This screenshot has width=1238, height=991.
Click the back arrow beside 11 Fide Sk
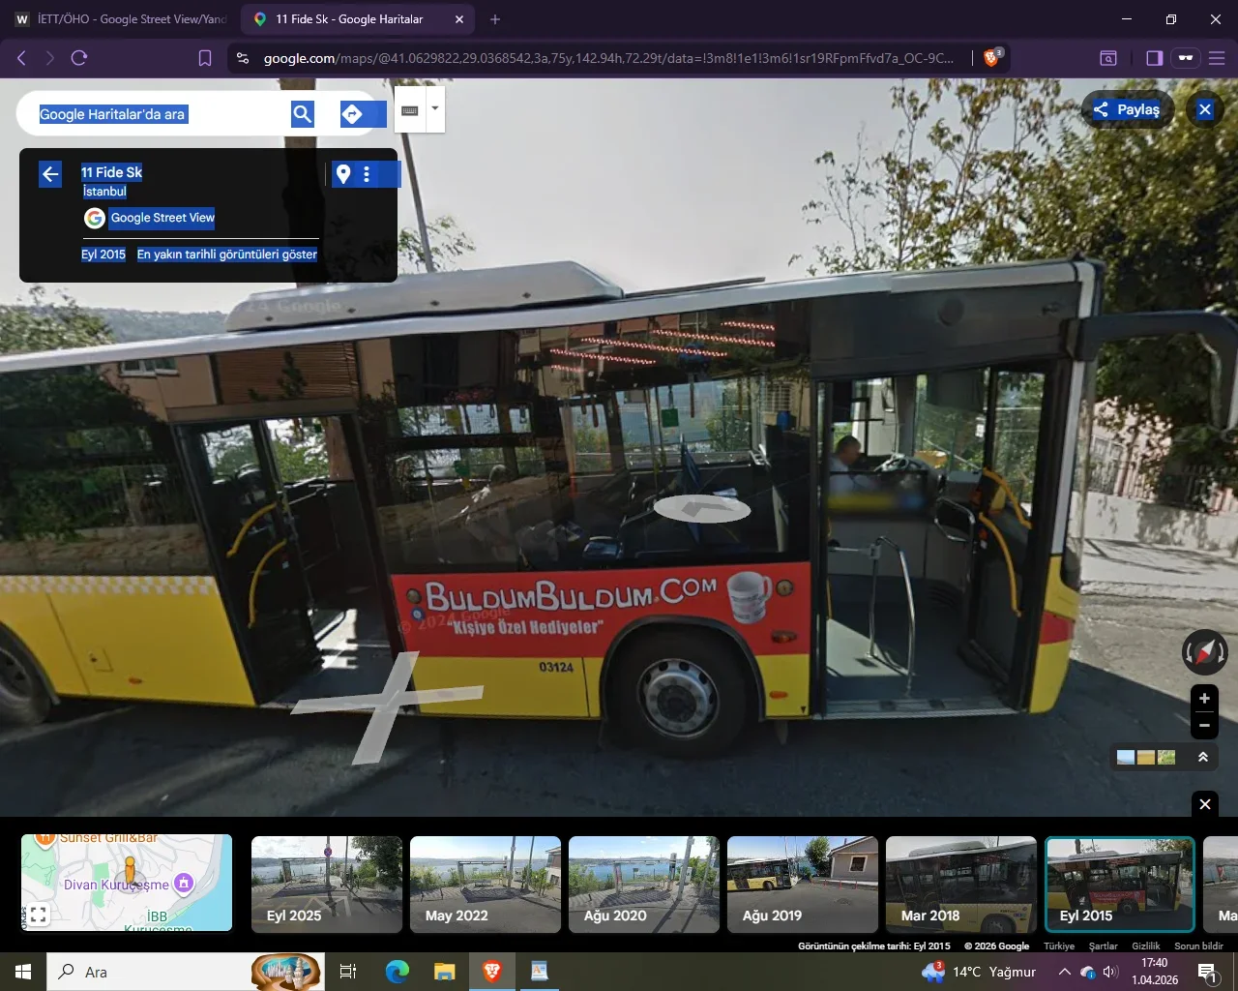click(x=50, y=174)
